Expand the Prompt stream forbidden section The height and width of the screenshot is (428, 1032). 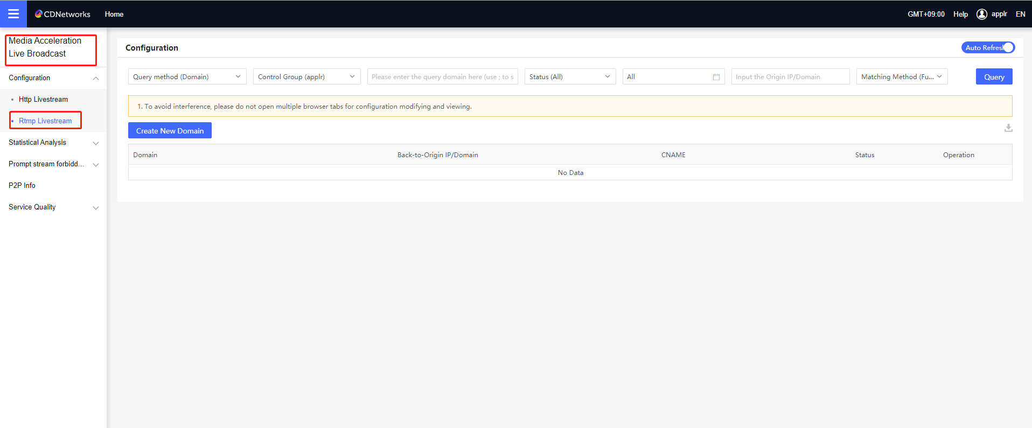53,164
